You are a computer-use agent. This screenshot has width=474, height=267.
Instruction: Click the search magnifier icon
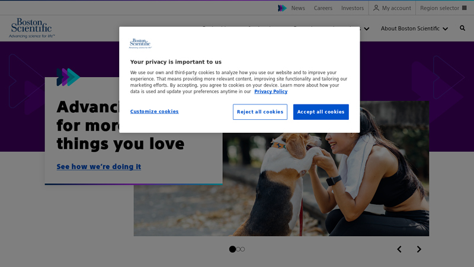pos(462,28)
